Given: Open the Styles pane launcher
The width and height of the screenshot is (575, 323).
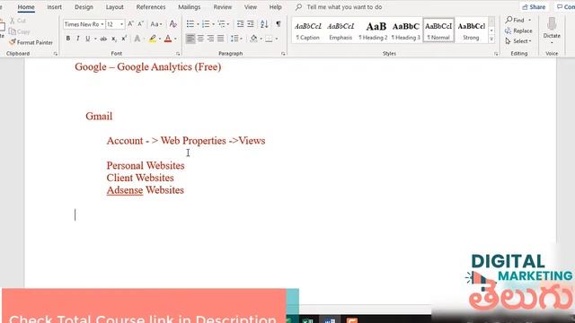Looking at the screenshot, I should [x=496, y=54].
